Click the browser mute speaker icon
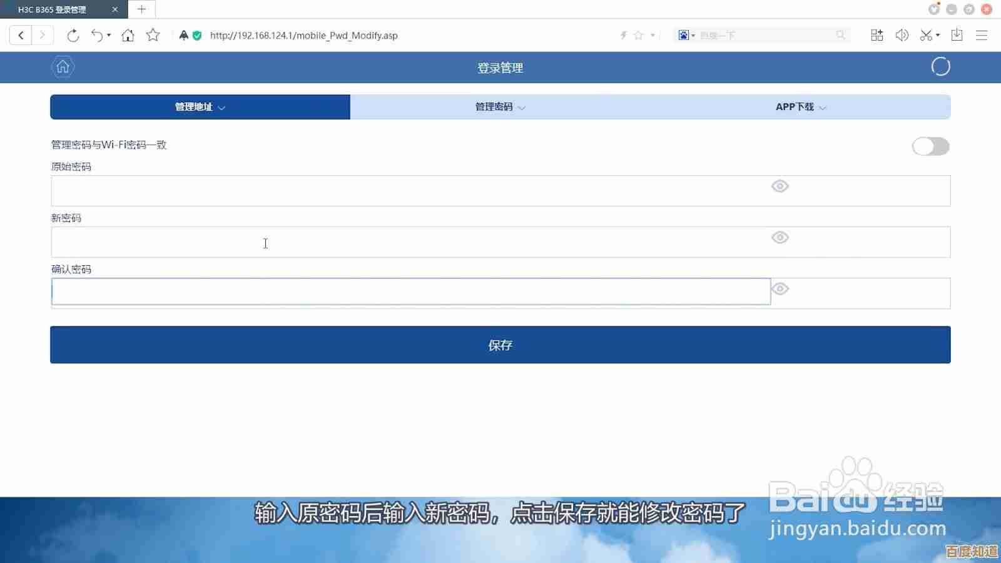Screen dimensions: 1001x563 [x=902, y=36]
